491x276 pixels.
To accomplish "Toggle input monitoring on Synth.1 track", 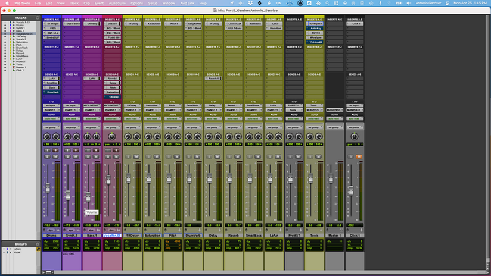I will (67, 150).
